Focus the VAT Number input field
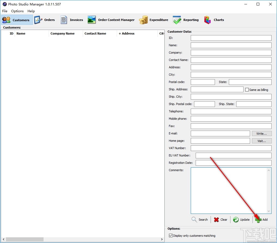The height and width of the screenshot is (243, 277). click(x=231, y=148)
